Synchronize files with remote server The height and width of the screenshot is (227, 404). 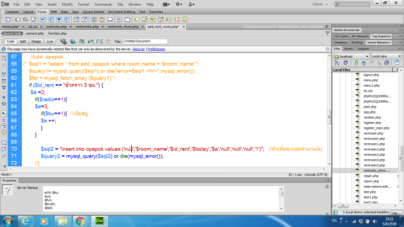pyautogui.click(x=387, y=63)
